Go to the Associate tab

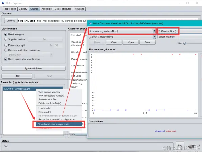[x=46, y=9]
